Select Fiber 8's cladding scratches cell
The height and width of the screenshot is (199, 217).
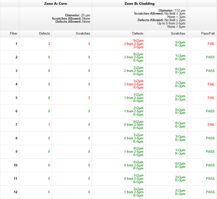(x=180, y=138)
